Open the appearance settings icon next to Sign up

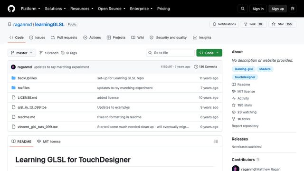[x=293, y=9]
